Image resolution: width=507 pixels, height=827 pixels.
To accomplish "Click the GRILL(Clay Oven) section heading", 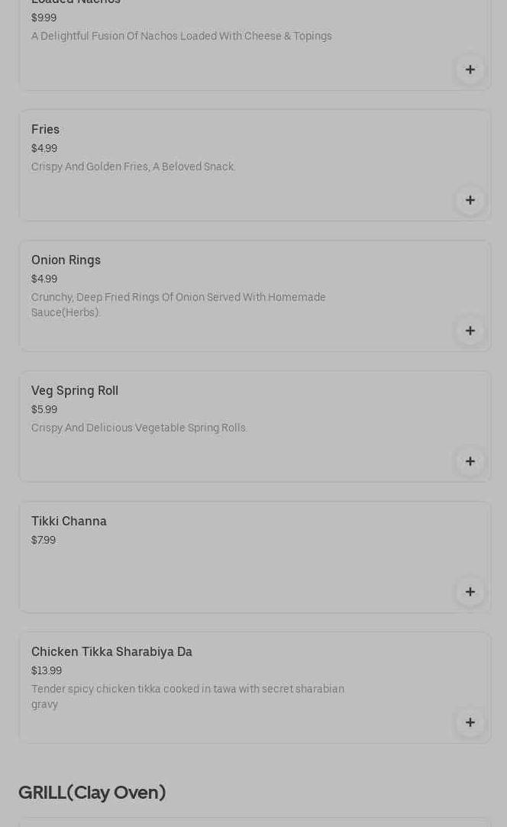I will pos(92,793).
